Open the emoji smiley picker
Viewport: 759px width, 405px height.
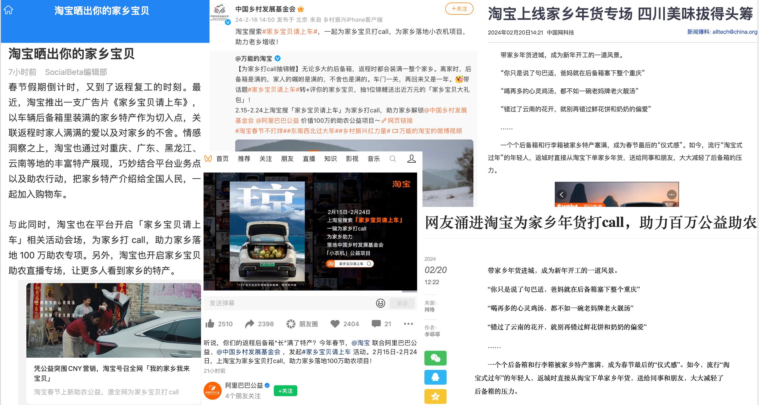pyautogui.click(x=380, y=303)
